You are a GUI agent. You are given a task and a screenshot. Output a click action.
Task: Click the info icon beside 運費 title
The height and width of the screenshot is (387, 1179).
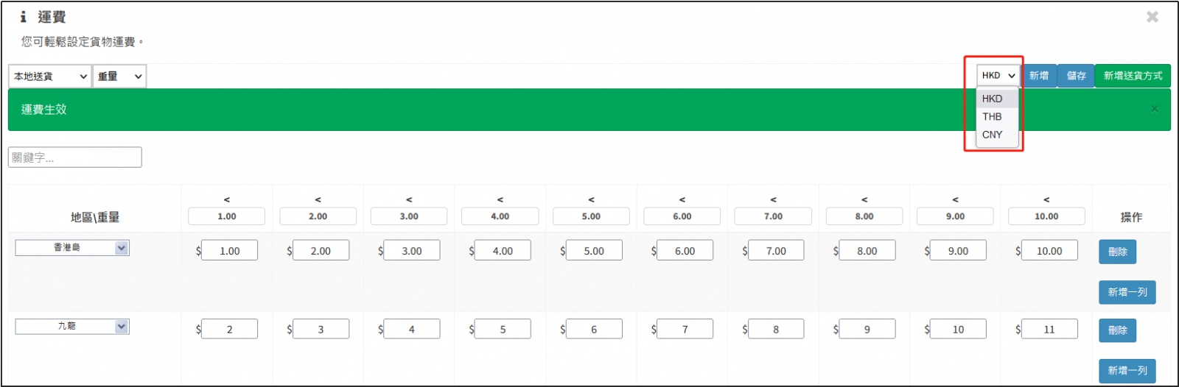tap(24, 16)
